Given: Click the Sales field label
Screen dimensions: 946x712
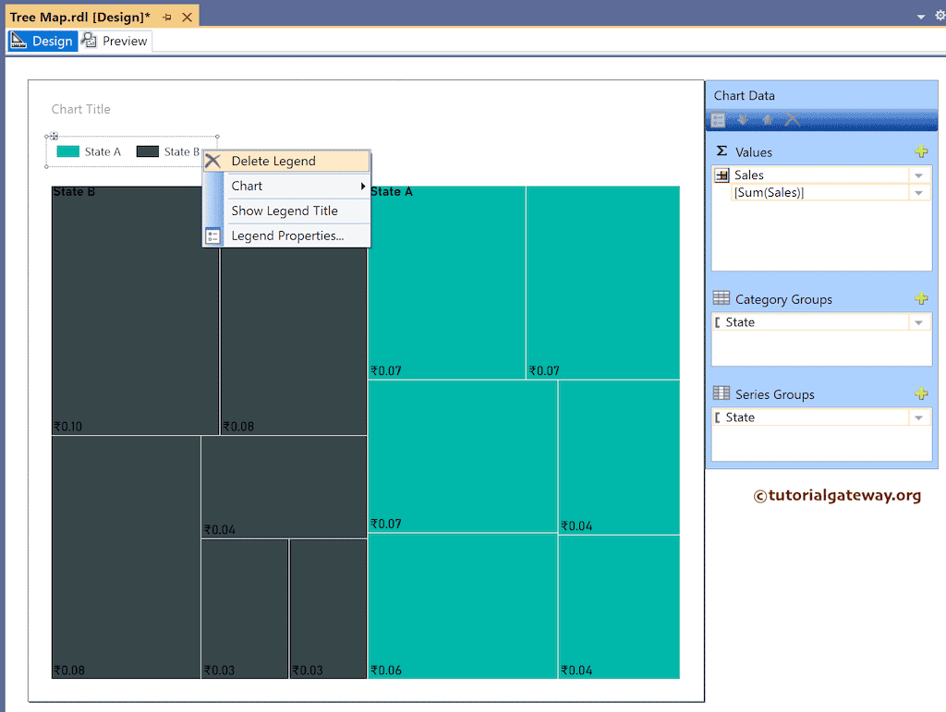Looking at the screenshot, I should pos(748,175).
